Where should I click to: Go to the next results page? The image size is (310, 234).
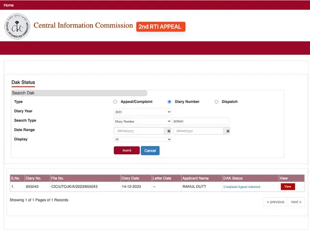coord(296,202)
